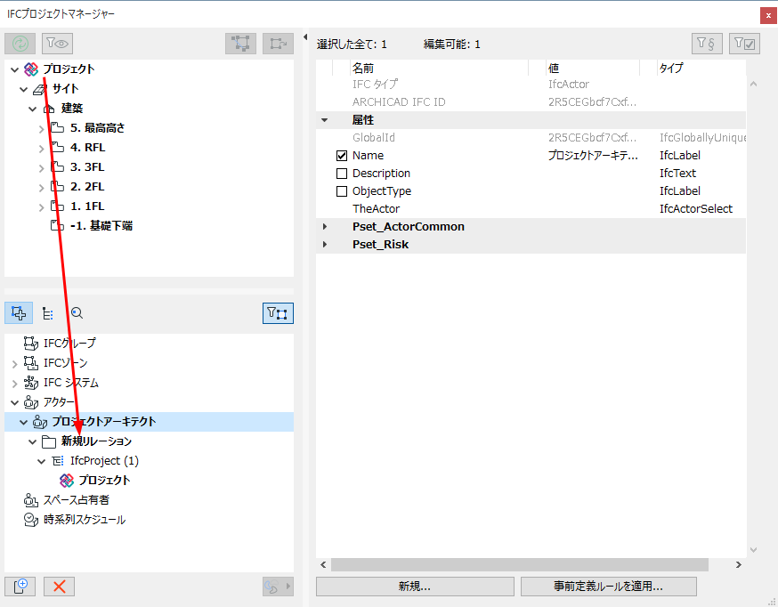Viewport: 778px width, 607px height.
Task: Collapse the プロジェクトアーキテクト node chevron
Action: 23,422
